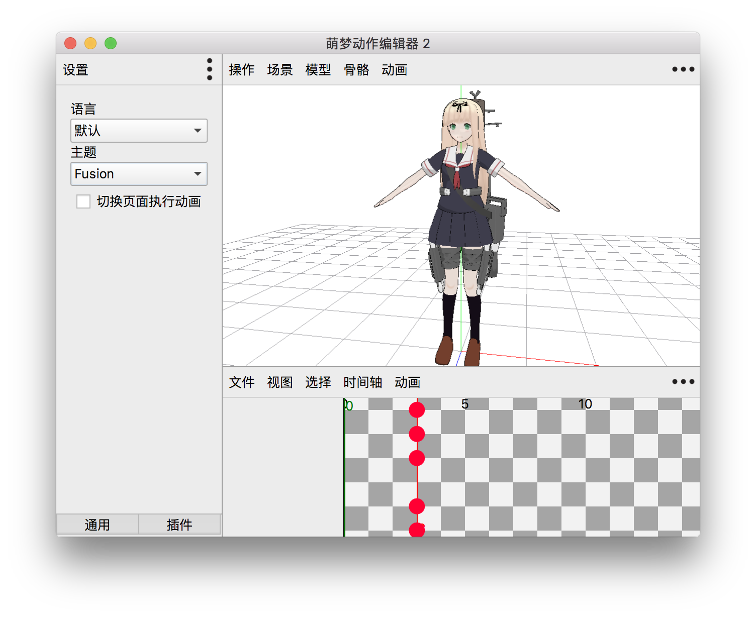Select the third red keyframe from top
The height and width of the screenshot is (617, 756).
(x=417, y=458)
